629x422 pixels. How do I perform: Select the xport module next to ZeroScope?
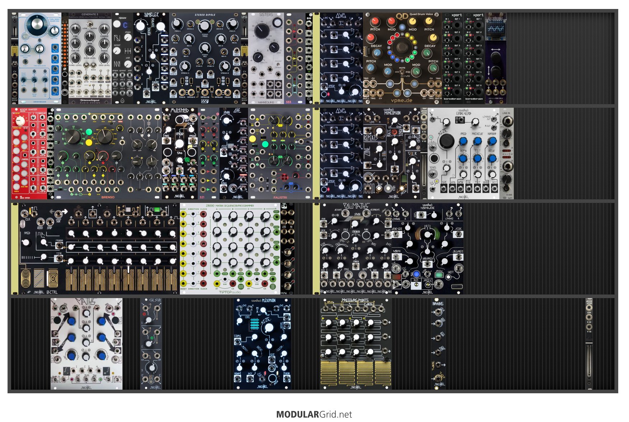474,59
